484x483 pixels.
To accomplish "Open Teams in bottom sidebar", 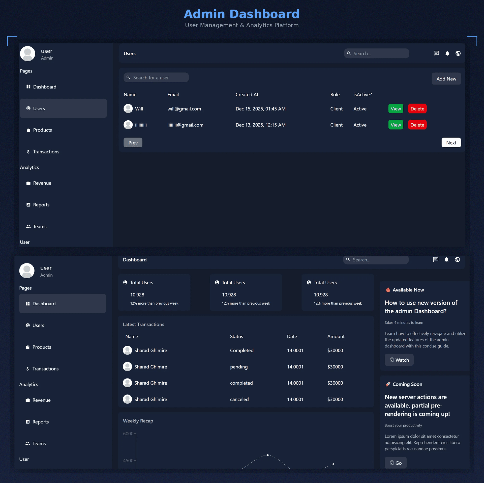I will click(39, 443).
